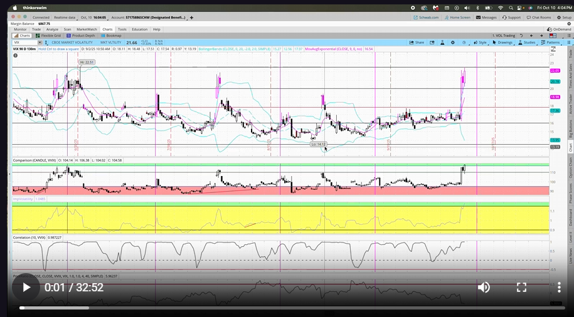Viewport: 574px width, 317px height.
Task: Open the Patterns menu
Action: (551, 43)
